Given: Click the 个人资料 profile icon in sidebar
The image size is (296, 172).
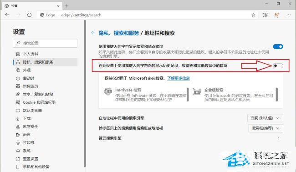Looking at the screenshot, I should click(x=18, y=54).
